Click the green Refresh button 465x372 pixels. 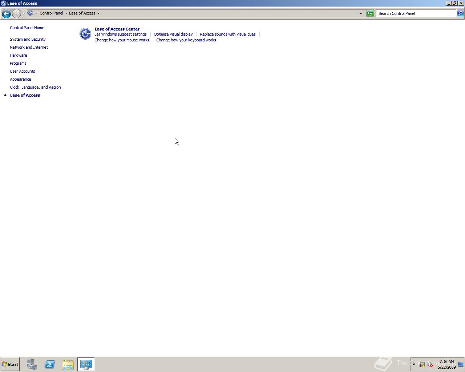tap(370, 13)
